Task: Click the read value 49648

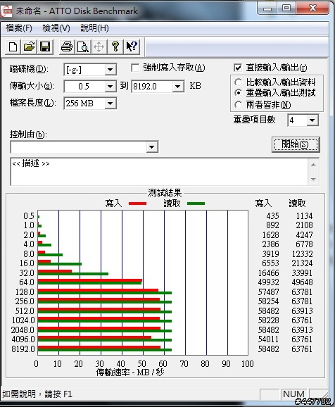Action: click(x=302, y=282)
